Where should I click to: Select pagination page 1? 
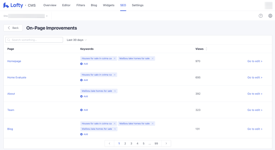tap(119, 144)
